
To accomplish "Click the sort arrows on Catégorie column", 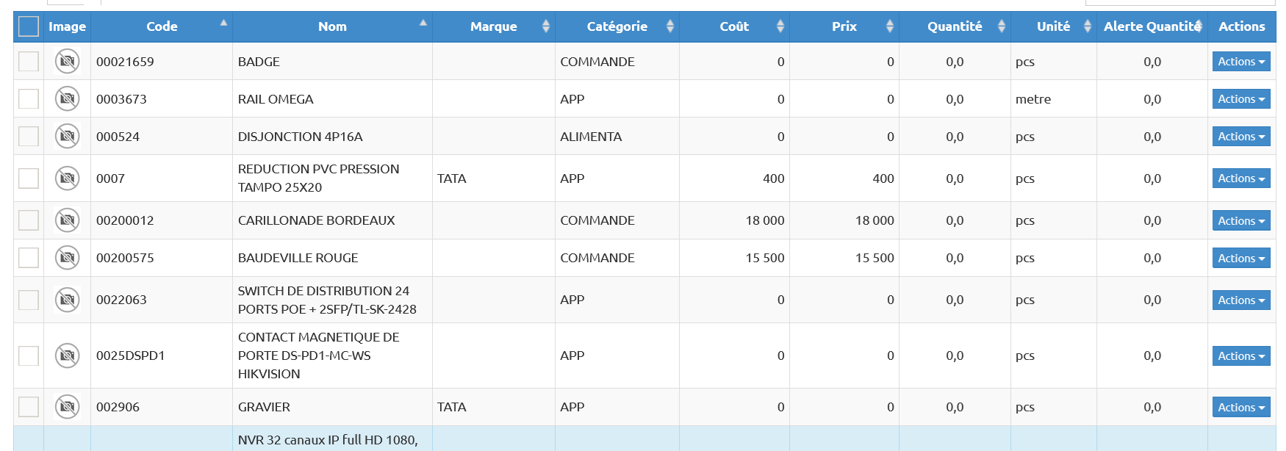I will pyautogui.click(x=669, y=26).
